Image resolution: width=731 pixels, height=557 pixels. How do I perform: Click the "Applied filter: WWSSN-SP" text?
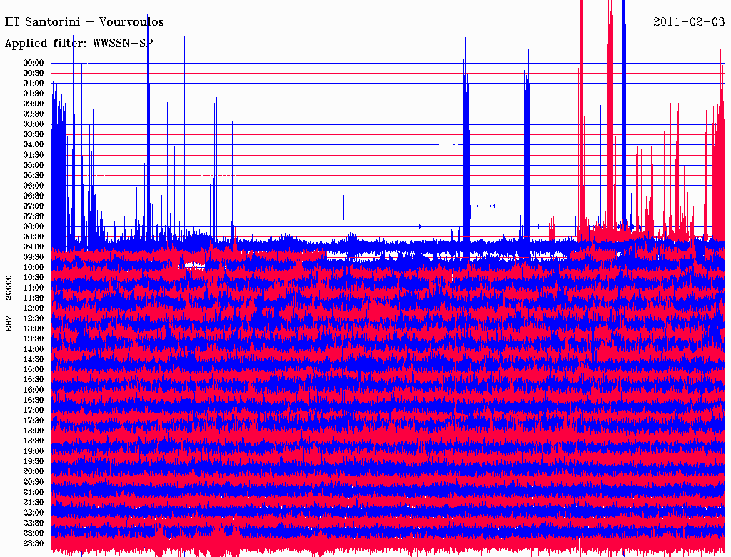(x=79, y=44)
